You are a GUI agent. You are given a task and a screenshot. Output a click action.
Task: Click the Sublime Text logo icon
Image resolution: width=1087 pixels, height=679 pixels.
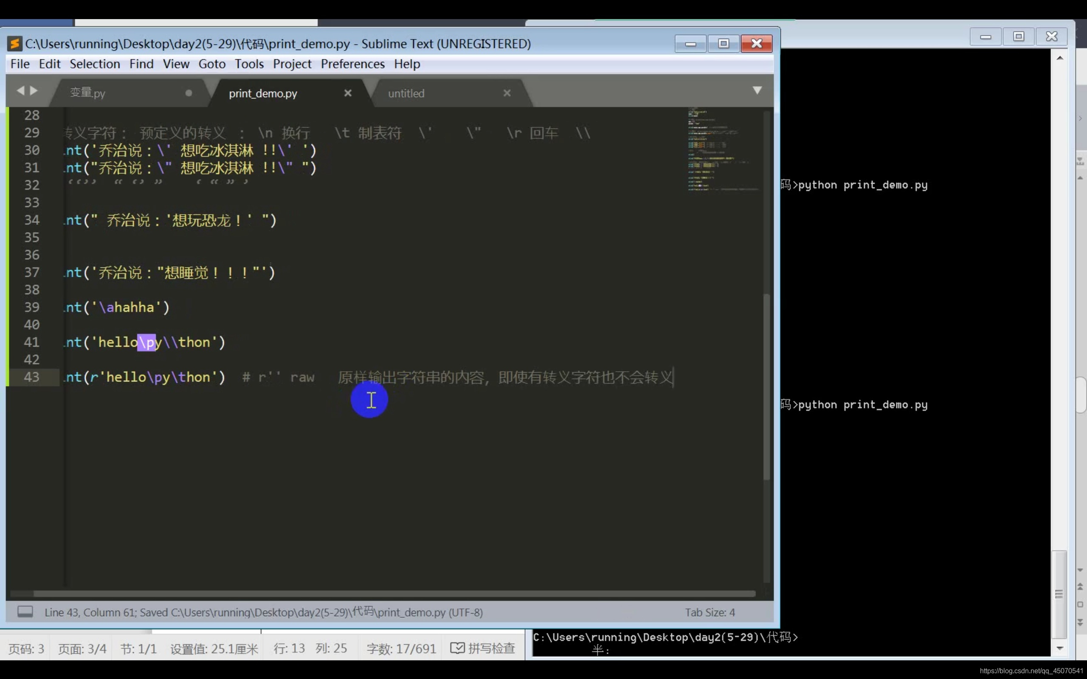pos(15,44)
